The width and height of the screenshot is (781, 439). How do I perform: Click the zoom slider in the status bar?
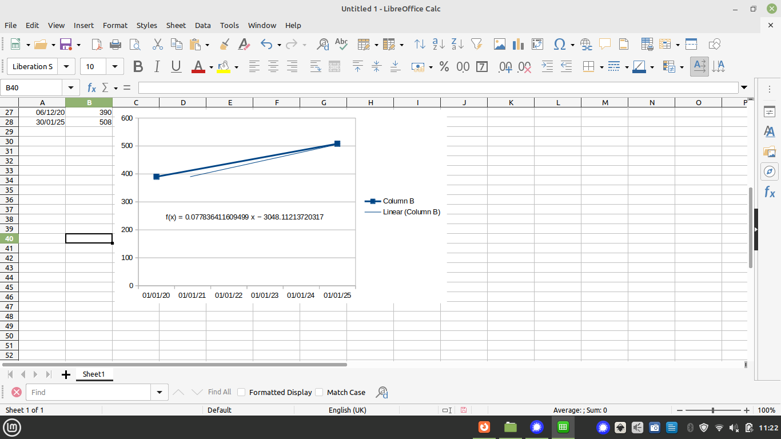pyautogui.click(x=712, y=410)
